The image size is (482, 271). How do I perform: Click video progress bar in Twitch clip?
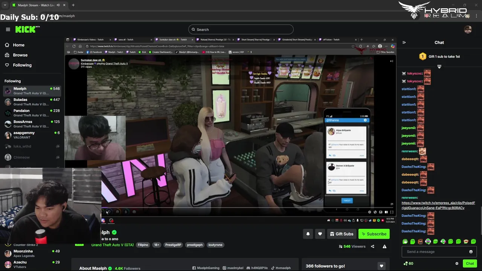(x=247, y=207)
